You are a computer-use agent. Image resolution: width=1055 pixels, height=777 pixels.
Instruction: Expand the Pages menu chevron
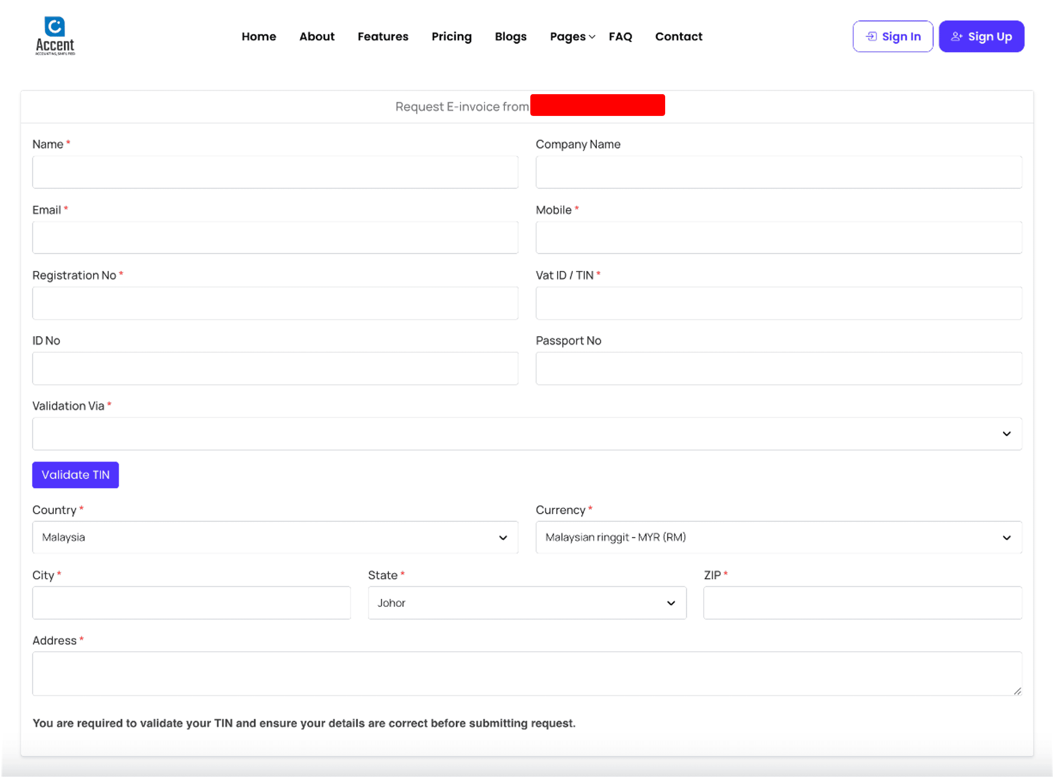click(x=592, y=37)
